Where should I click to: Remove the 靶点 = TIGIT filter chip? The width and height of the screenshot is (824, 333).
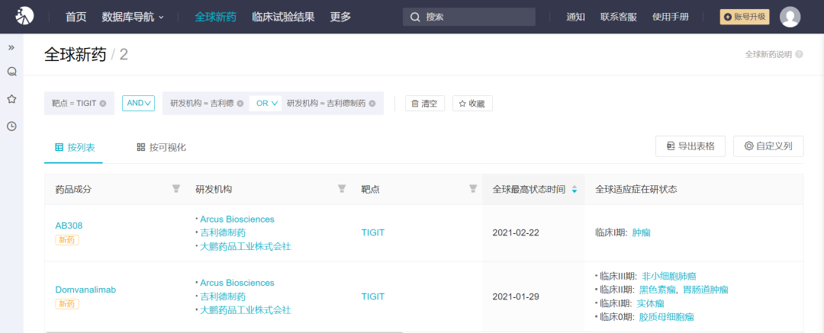point(103,104)
